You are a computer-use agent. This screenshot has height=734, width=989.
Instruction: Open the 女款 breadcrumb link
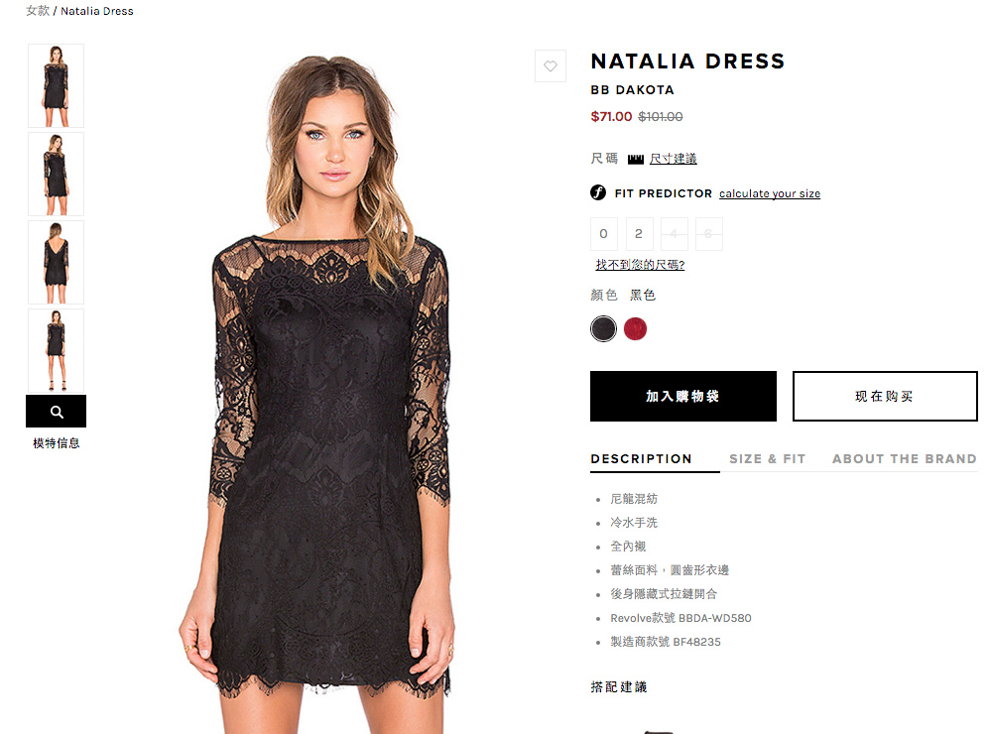tap(38, 11)
